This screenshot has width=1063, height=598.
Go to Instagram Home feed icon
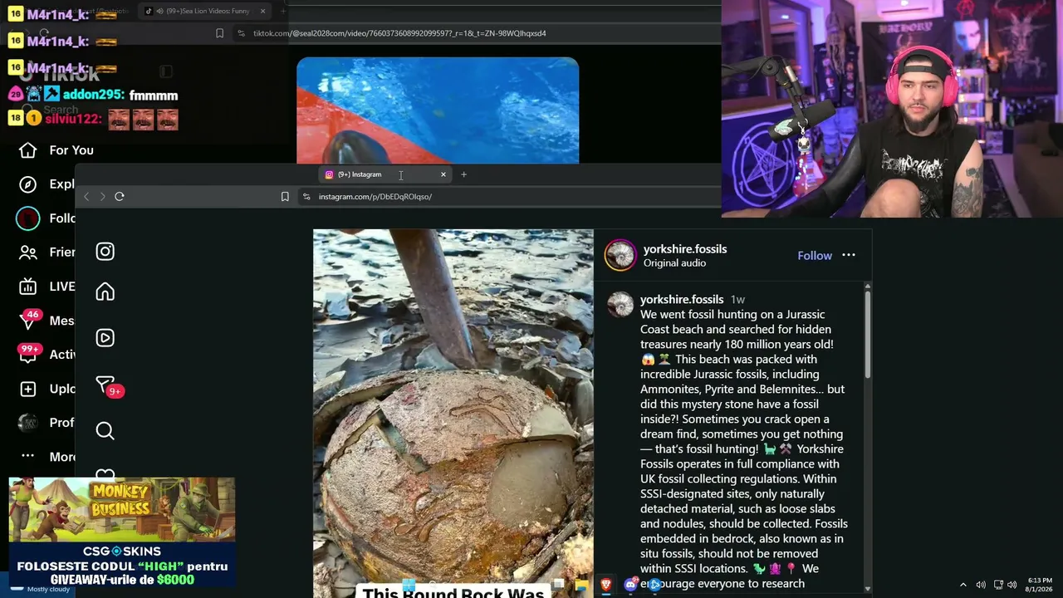(105, 292)
